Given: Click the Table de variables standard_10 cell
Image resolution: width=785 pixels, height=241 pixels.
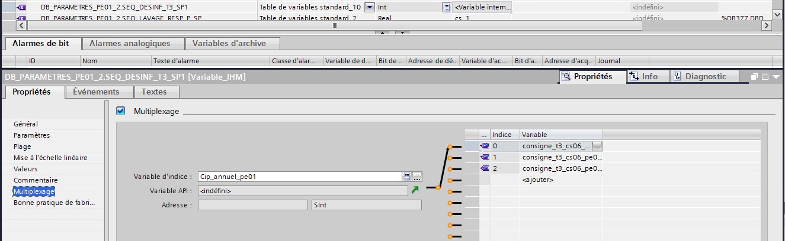Looking at the screenshot, I should [310, 7].
